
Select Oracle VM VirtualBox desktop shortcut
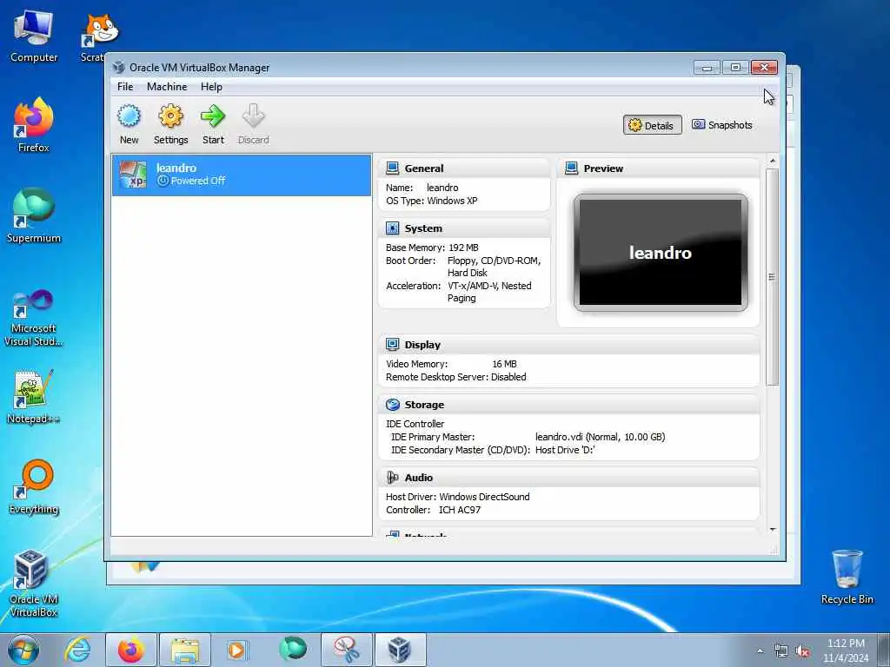tap(34, 584)
